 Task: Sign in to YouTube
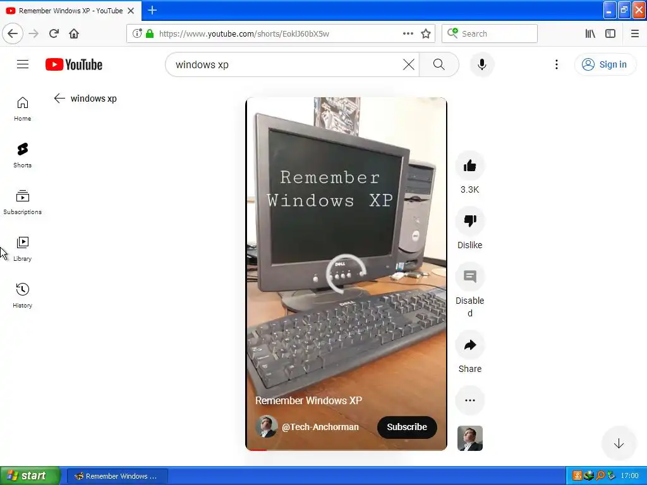point(605,64)
